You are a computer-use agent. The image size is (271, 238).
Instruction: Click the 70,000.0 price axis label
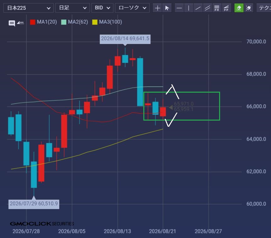(x=256, y=41)
